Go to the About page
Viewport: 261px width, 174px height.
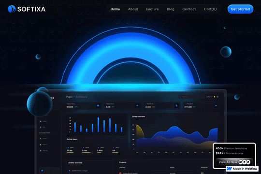click(x=133, y=9)
